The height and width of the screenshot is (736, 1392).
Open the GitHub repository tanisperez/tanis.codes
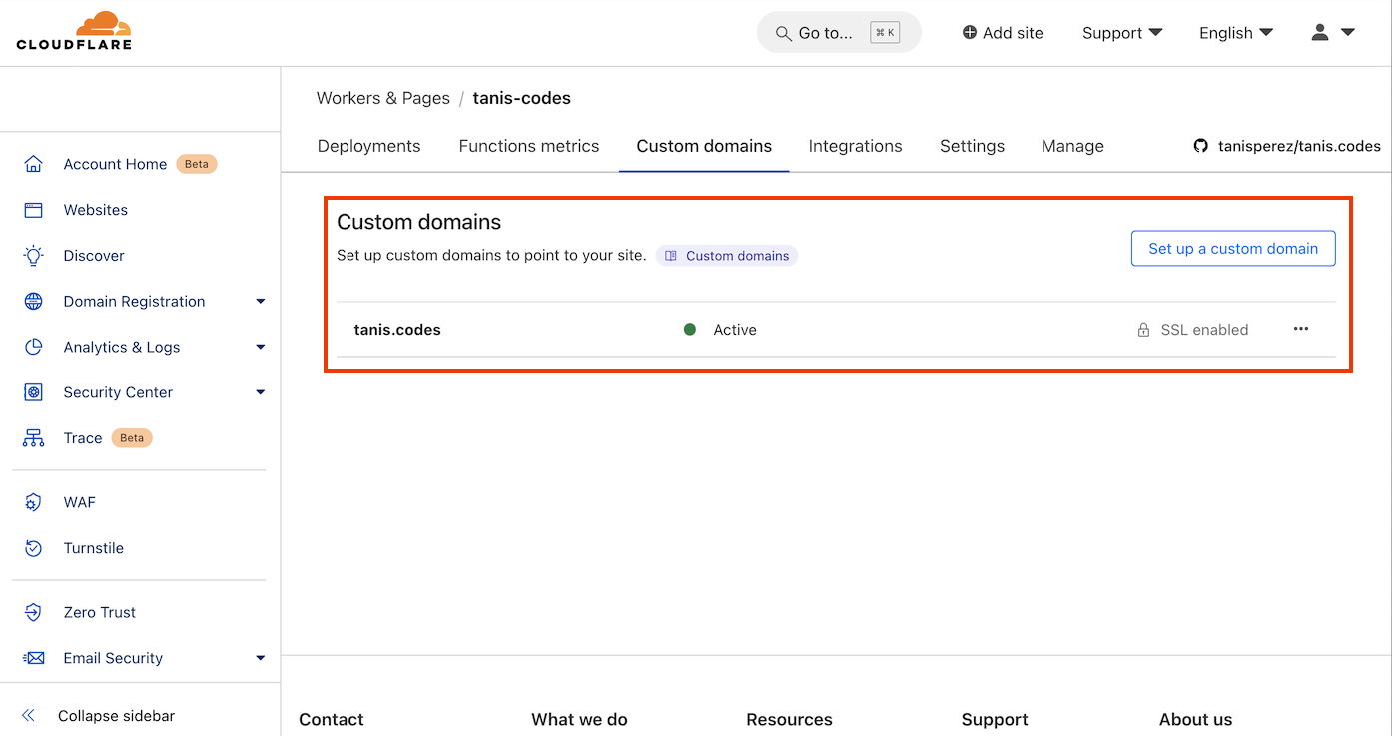click(x=1286, y=145)
